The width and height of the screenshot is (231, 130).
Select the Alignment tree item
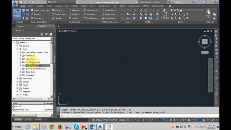[26, 91]
